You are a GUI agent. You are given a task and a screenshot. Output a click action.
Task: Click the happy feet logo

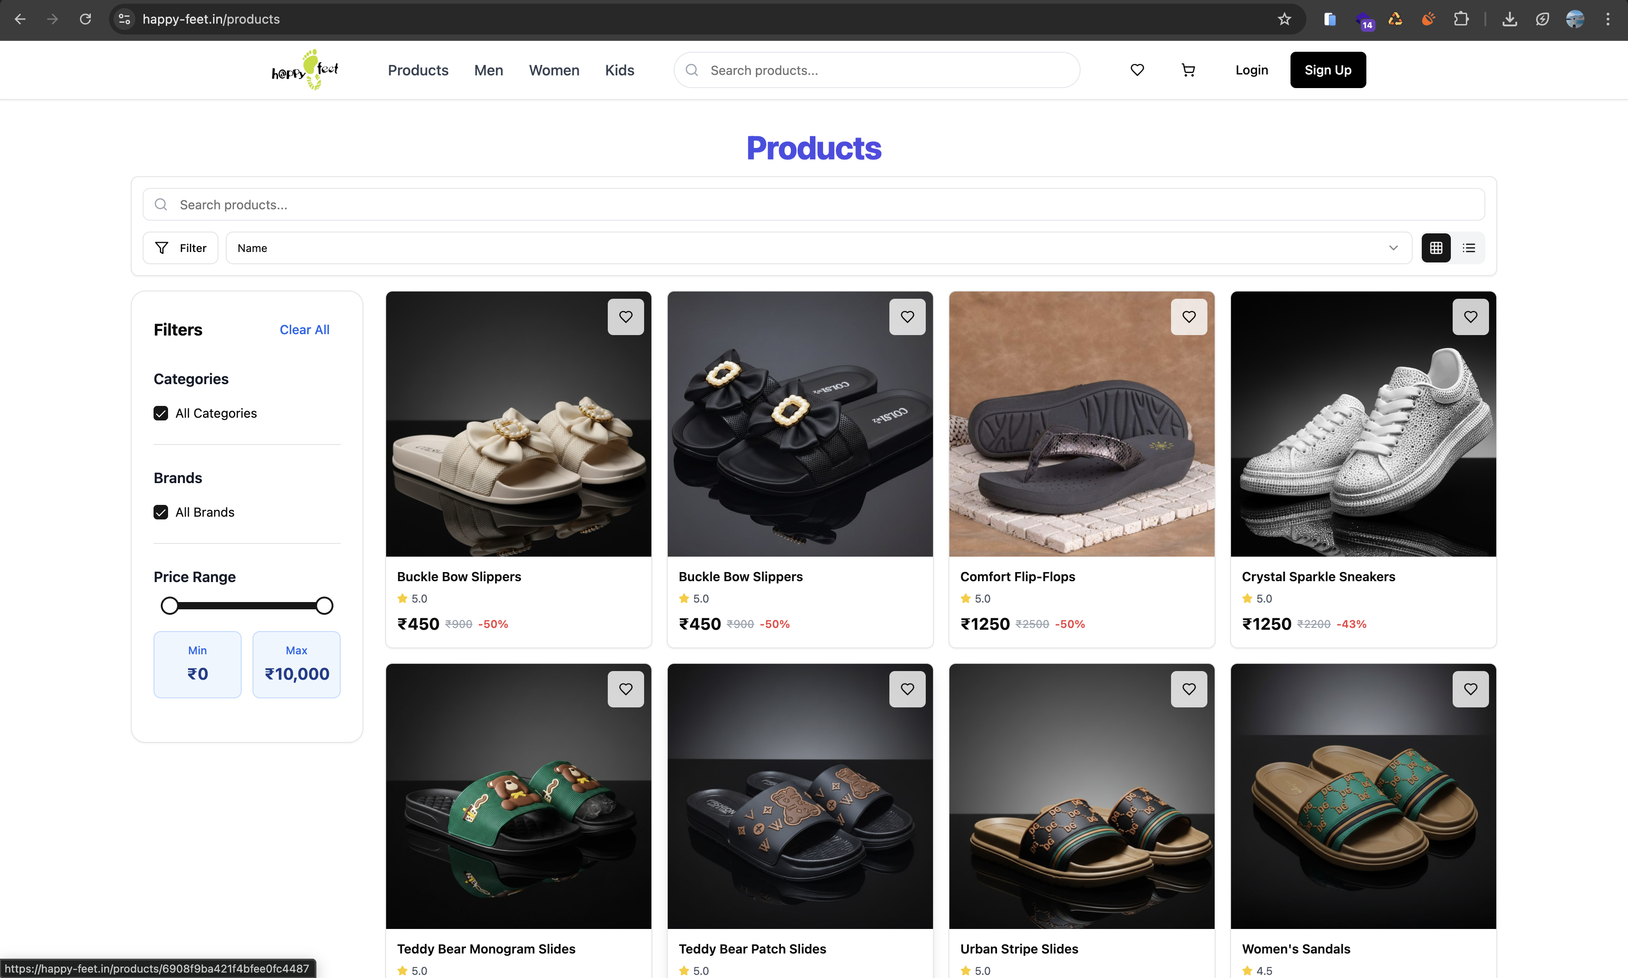(x=304, y=70)
